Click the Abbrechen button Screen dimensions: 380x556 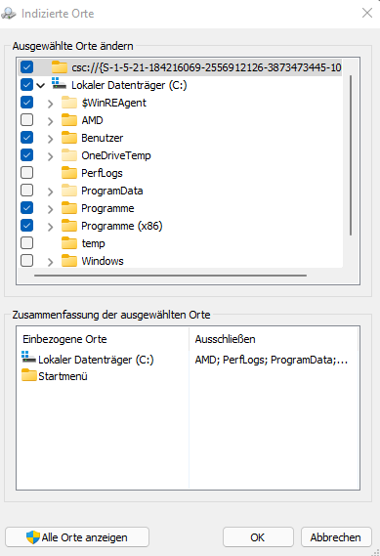point(336,537)
